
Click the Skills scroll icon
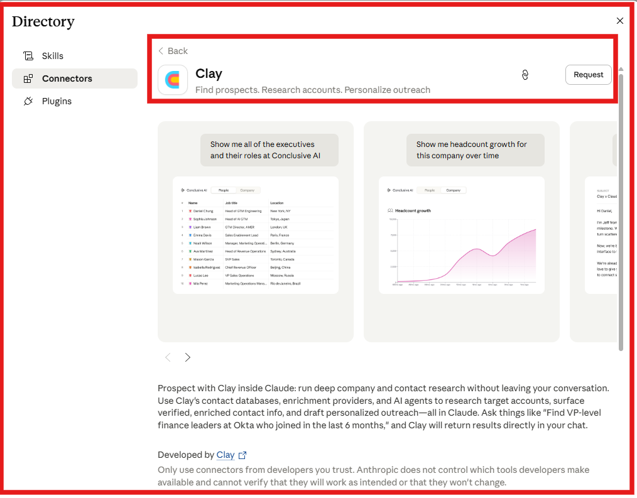(x=28, y=56)
